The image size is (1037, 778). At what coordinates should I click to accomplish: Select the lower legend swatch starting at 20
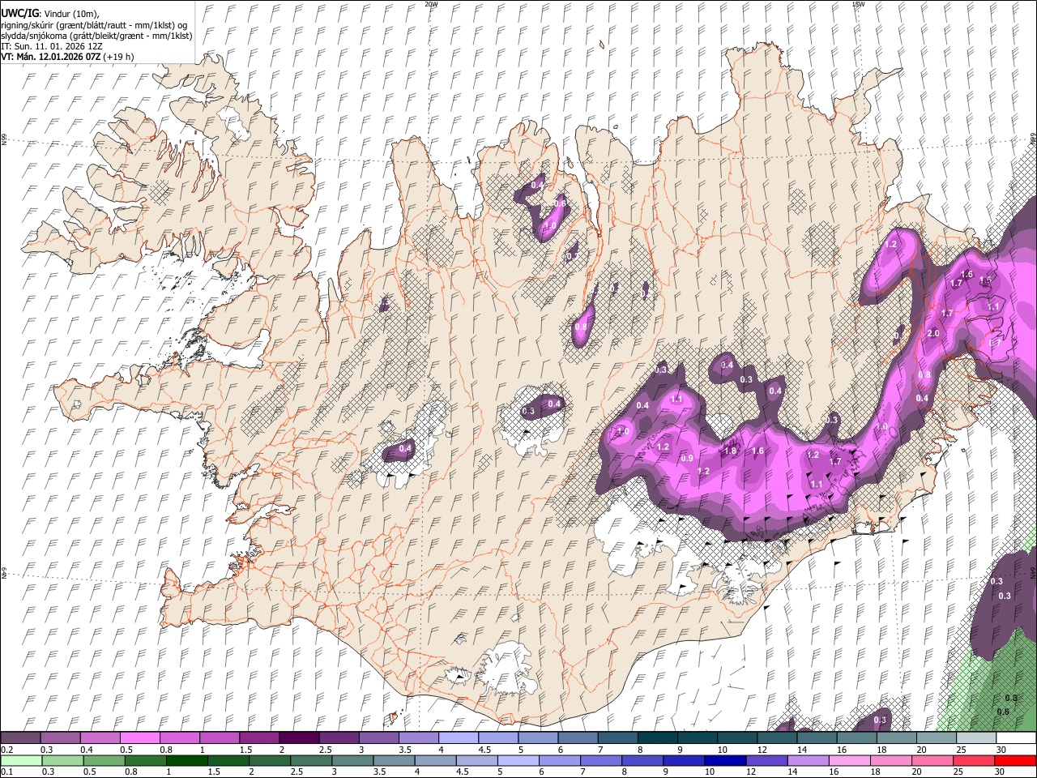932,760
